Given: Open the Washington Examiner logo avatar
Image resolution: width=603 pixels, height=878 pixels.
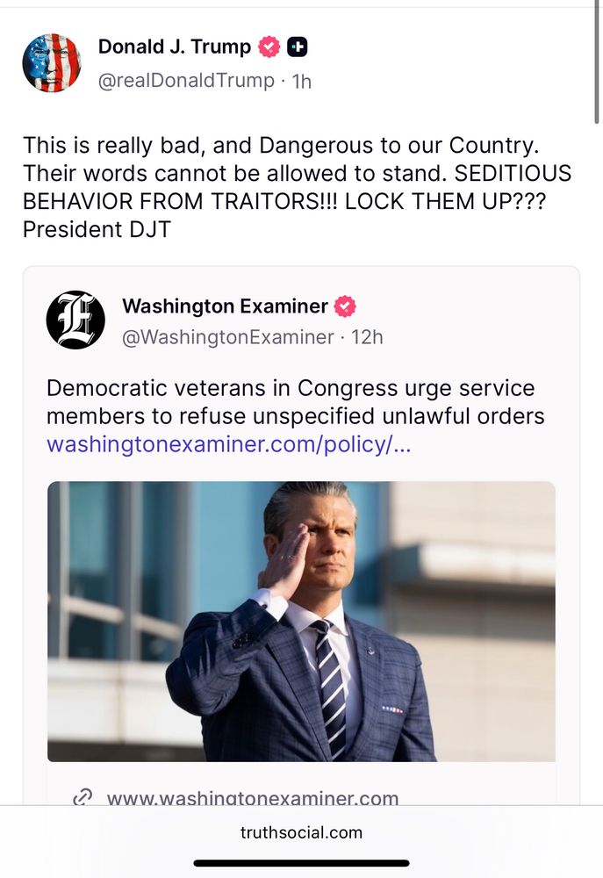Looking at the screenshot, I should pyautogui.click(x=75, y=320).
